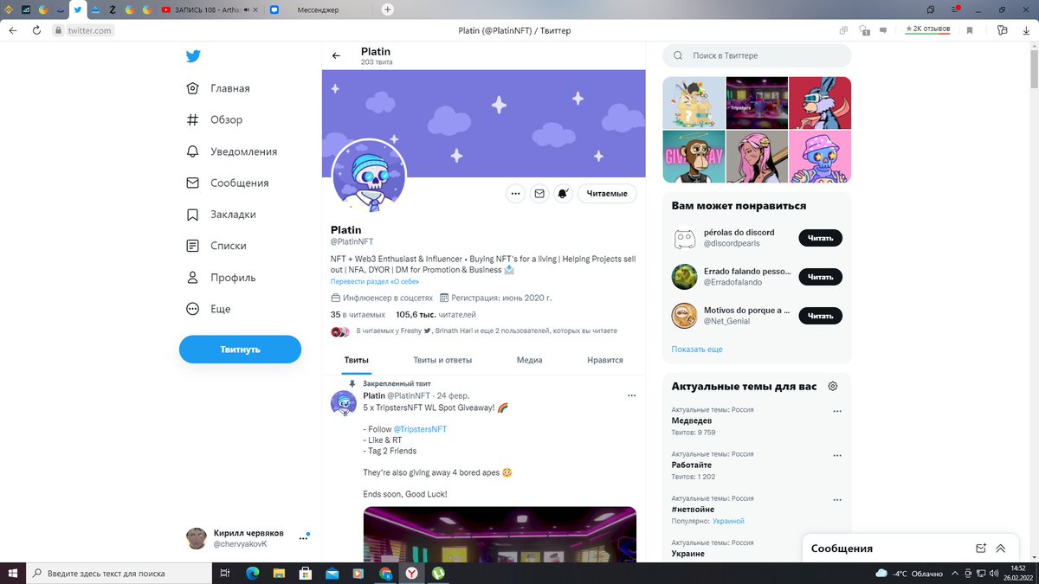Image resolution: width=1039 pixels, height=584 pixels.
Task: Open trends settings gear icon
Action: (833, 386)
